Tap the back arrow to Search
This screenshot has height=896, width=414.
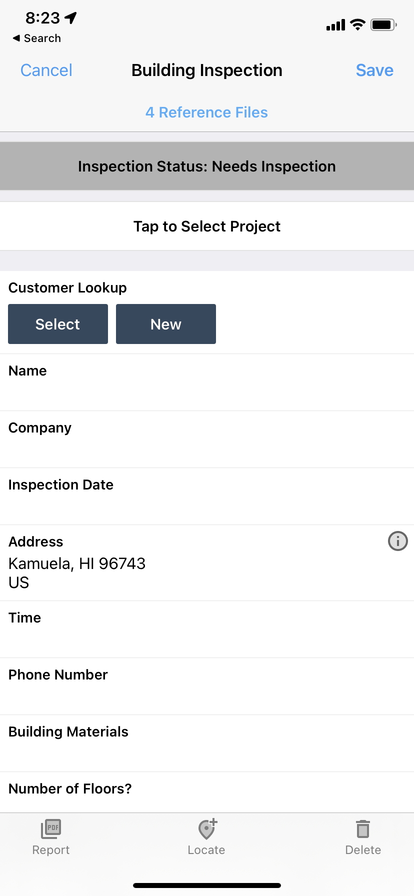17,38
